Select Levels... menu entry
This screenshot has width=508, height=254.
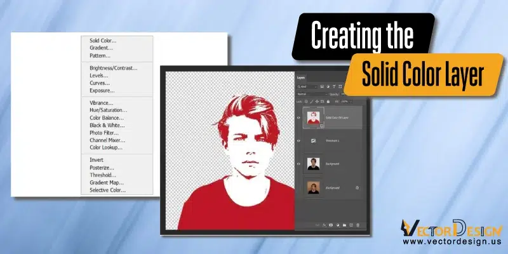(x=99, y=76)
